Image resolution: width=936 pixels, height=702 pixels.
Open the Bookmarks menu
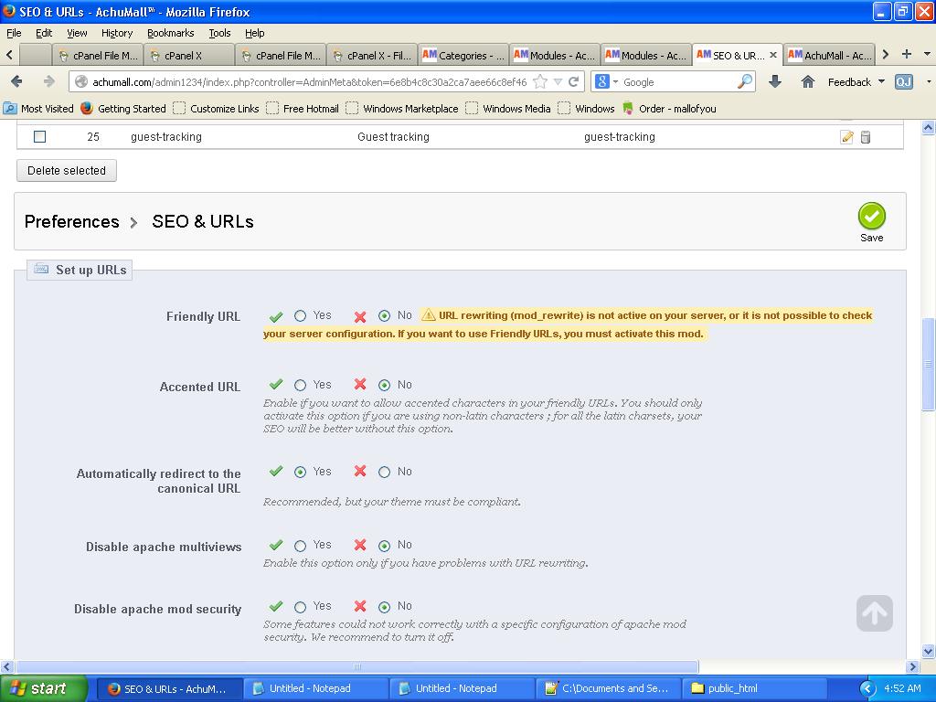[170, 33]
